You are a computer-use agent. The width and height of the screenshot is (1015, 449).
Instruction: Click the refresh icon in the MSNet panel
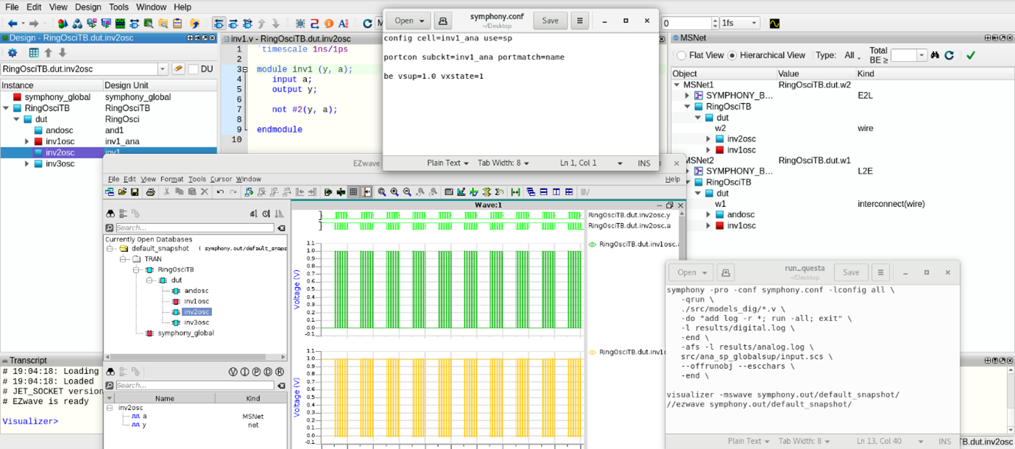point(949,55)
